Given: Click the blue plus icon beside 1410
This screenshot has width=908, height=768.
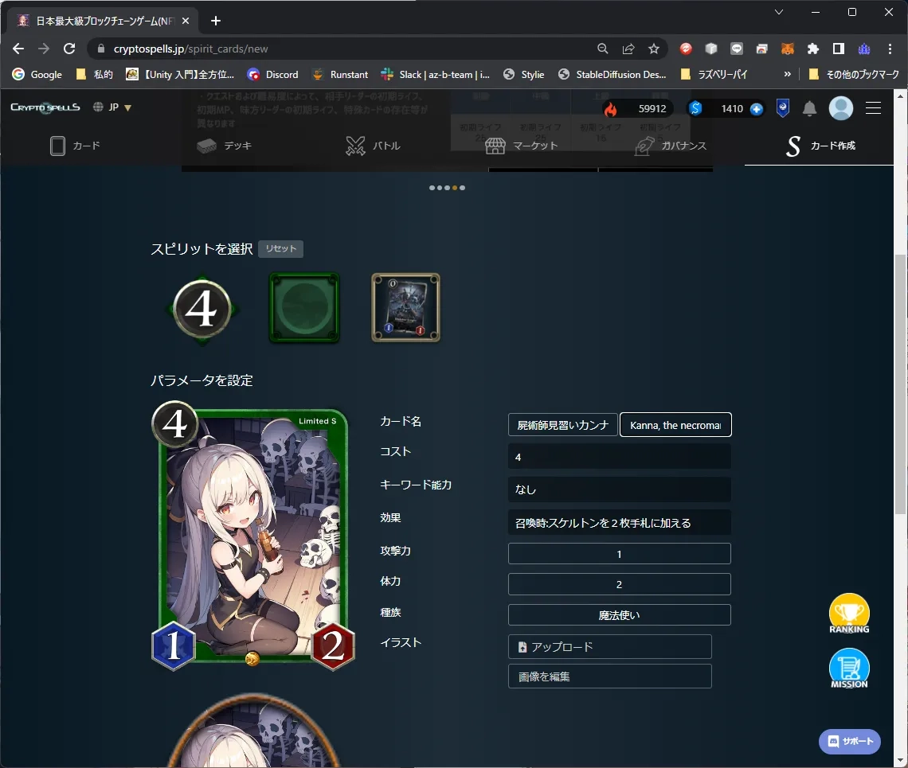Looking at the screenshot, I should [757, 109].
